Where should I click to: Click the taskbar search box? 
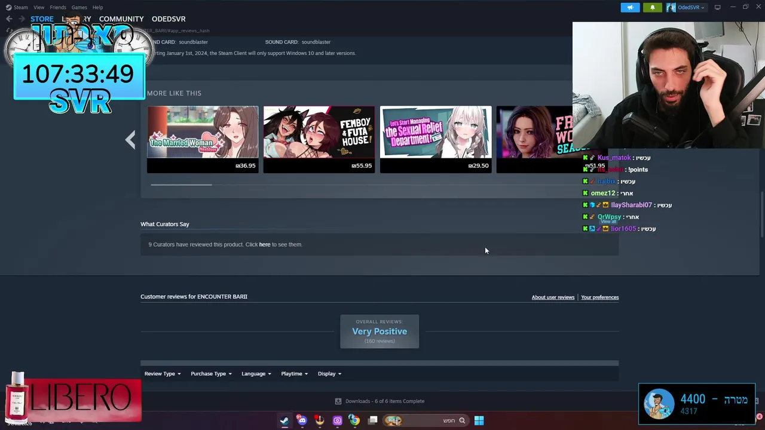426,420
